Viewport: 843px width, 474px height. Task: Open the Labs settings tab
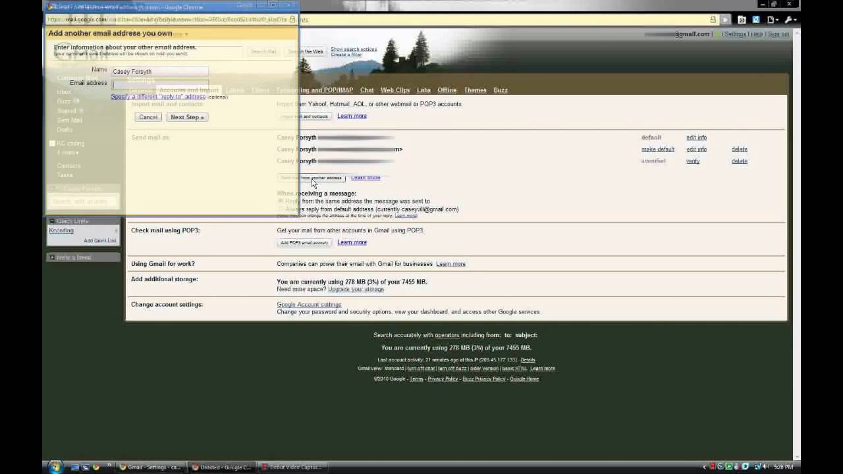click(423, 90)
